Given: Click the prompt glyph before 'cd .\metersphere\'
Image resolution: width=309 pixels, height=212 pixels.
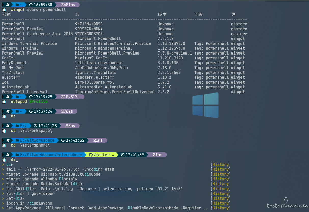Looking at the screenshot, I should pos(4,145).
